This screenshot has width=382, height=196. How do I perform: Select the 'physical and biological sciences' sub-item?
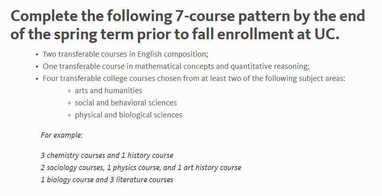[x=129, y=115]
